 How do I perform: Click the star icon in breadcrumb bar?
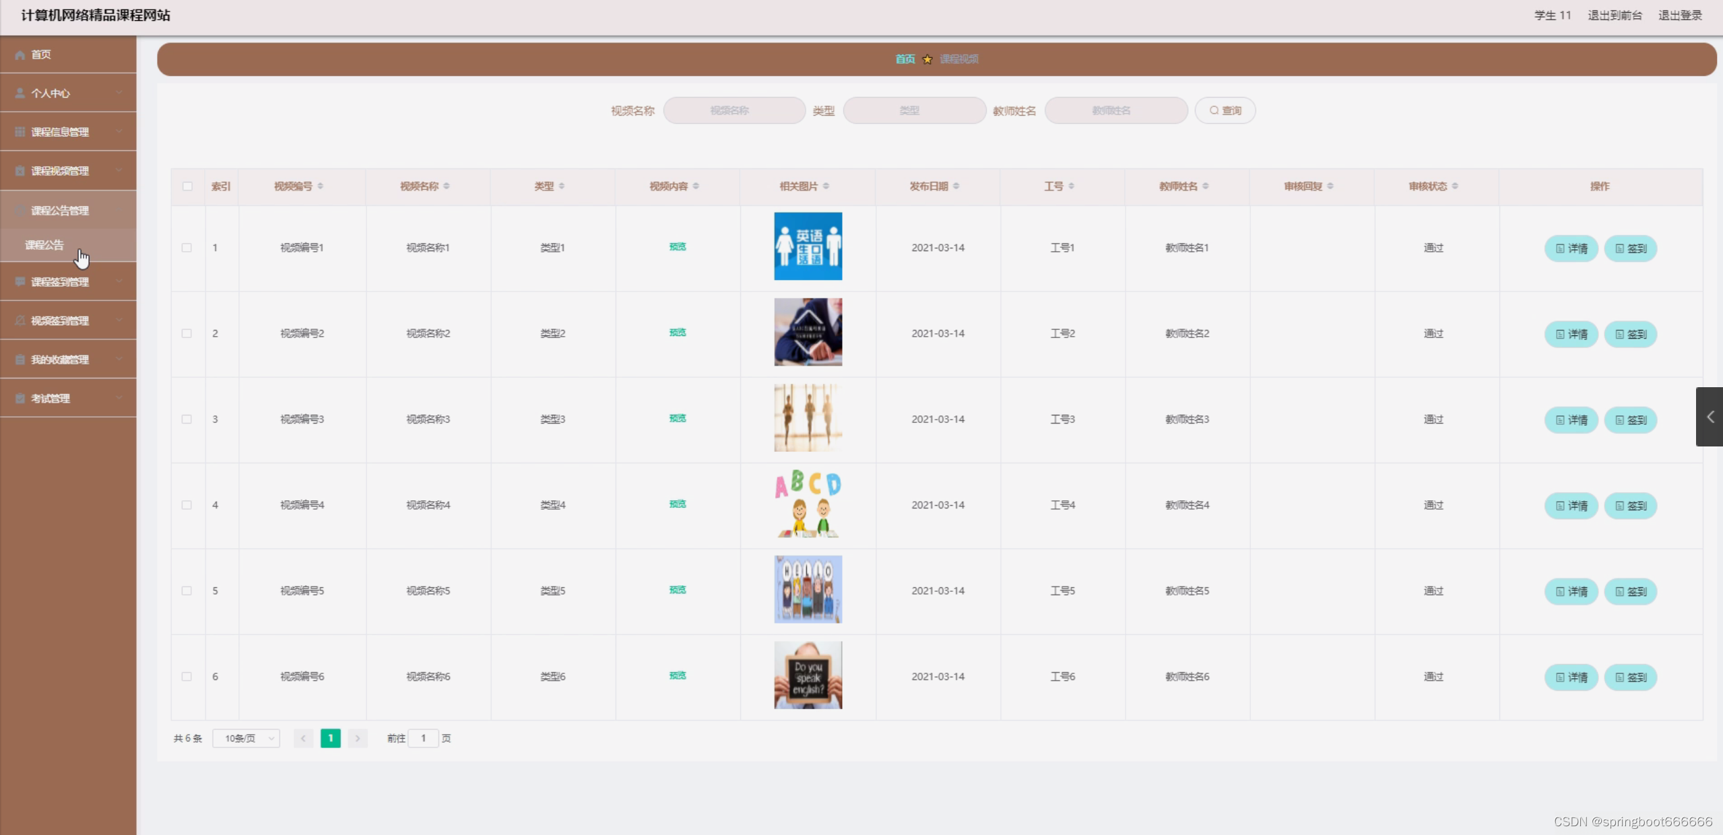click(x=928, y=59)
